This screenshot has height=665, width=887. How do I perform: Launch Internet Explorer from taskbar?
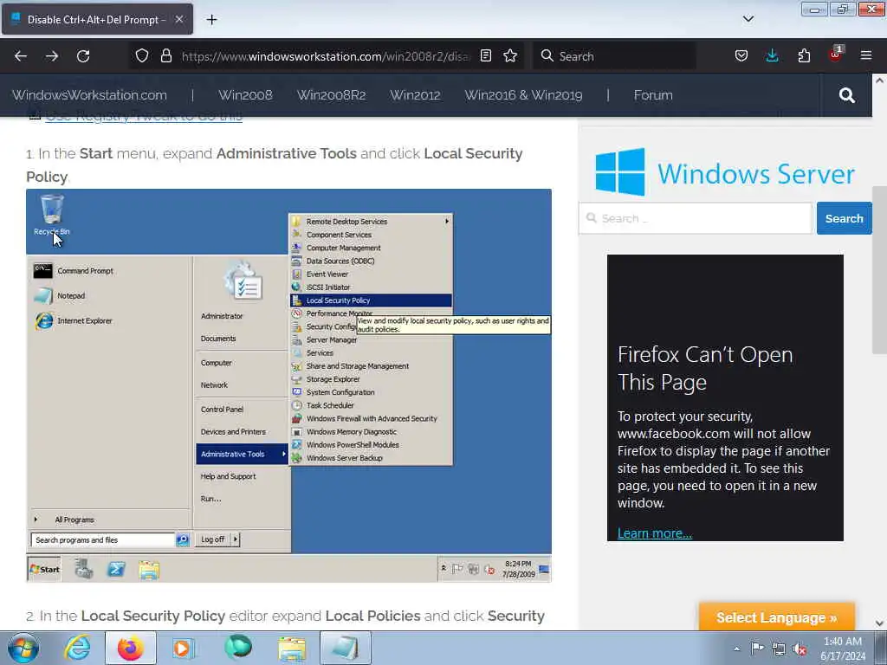point(77,648)
